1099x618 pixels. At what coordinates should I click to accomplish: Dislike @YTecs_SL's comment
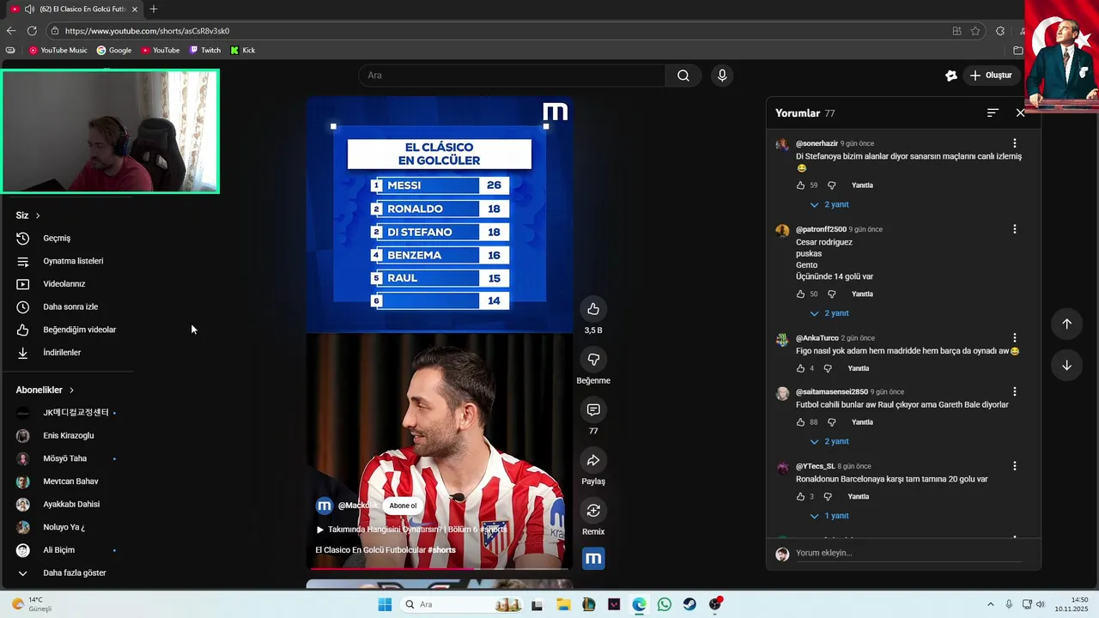point(828,496)
